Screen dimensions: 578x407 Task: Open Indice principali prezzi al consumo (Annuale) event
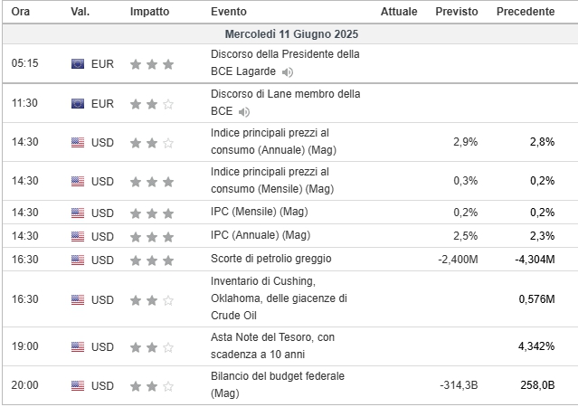tap(273, 142)
